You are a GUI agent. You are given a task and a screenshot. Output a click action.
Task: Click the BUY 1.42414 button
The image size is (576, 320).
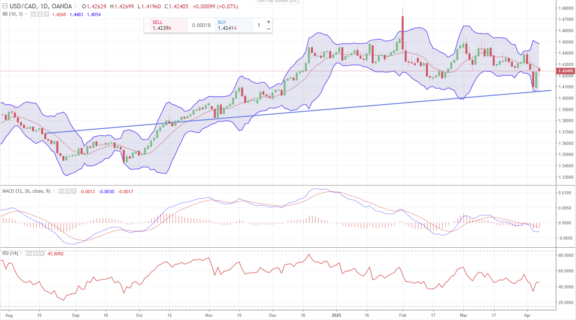click(233, 25)
